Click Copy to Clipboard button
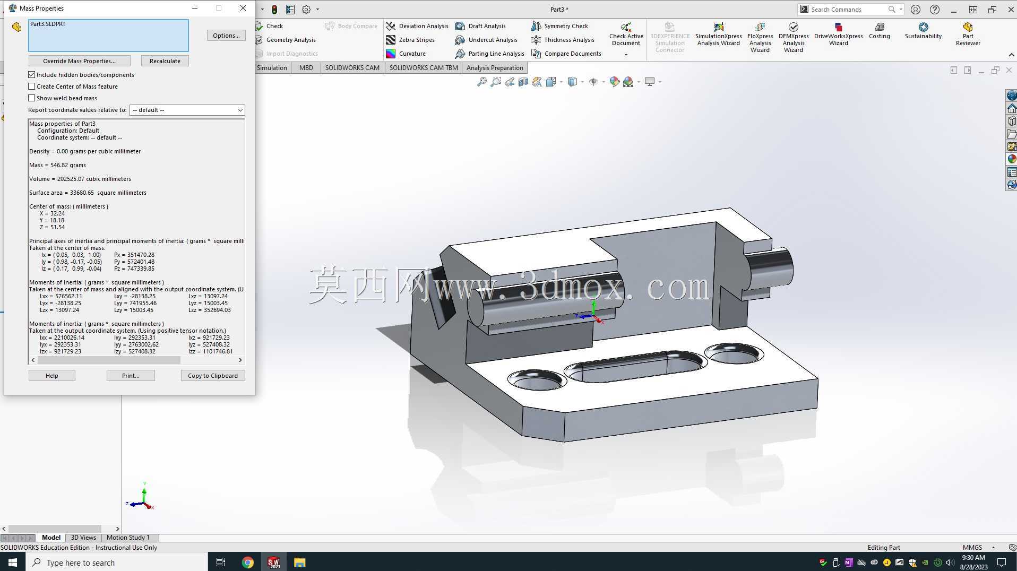The width and height of the screenshot is (1017, 571). tap(213, 376)
